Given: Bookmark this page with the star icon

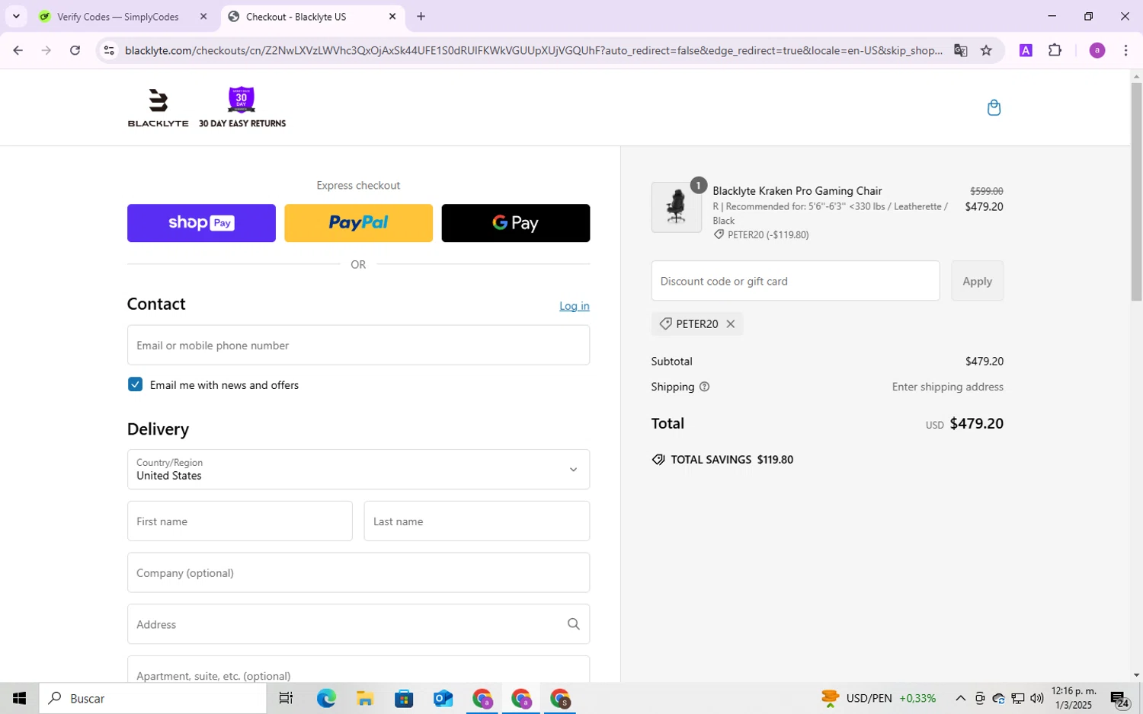Looking at the screenshot, I should [x=986, y=50].
